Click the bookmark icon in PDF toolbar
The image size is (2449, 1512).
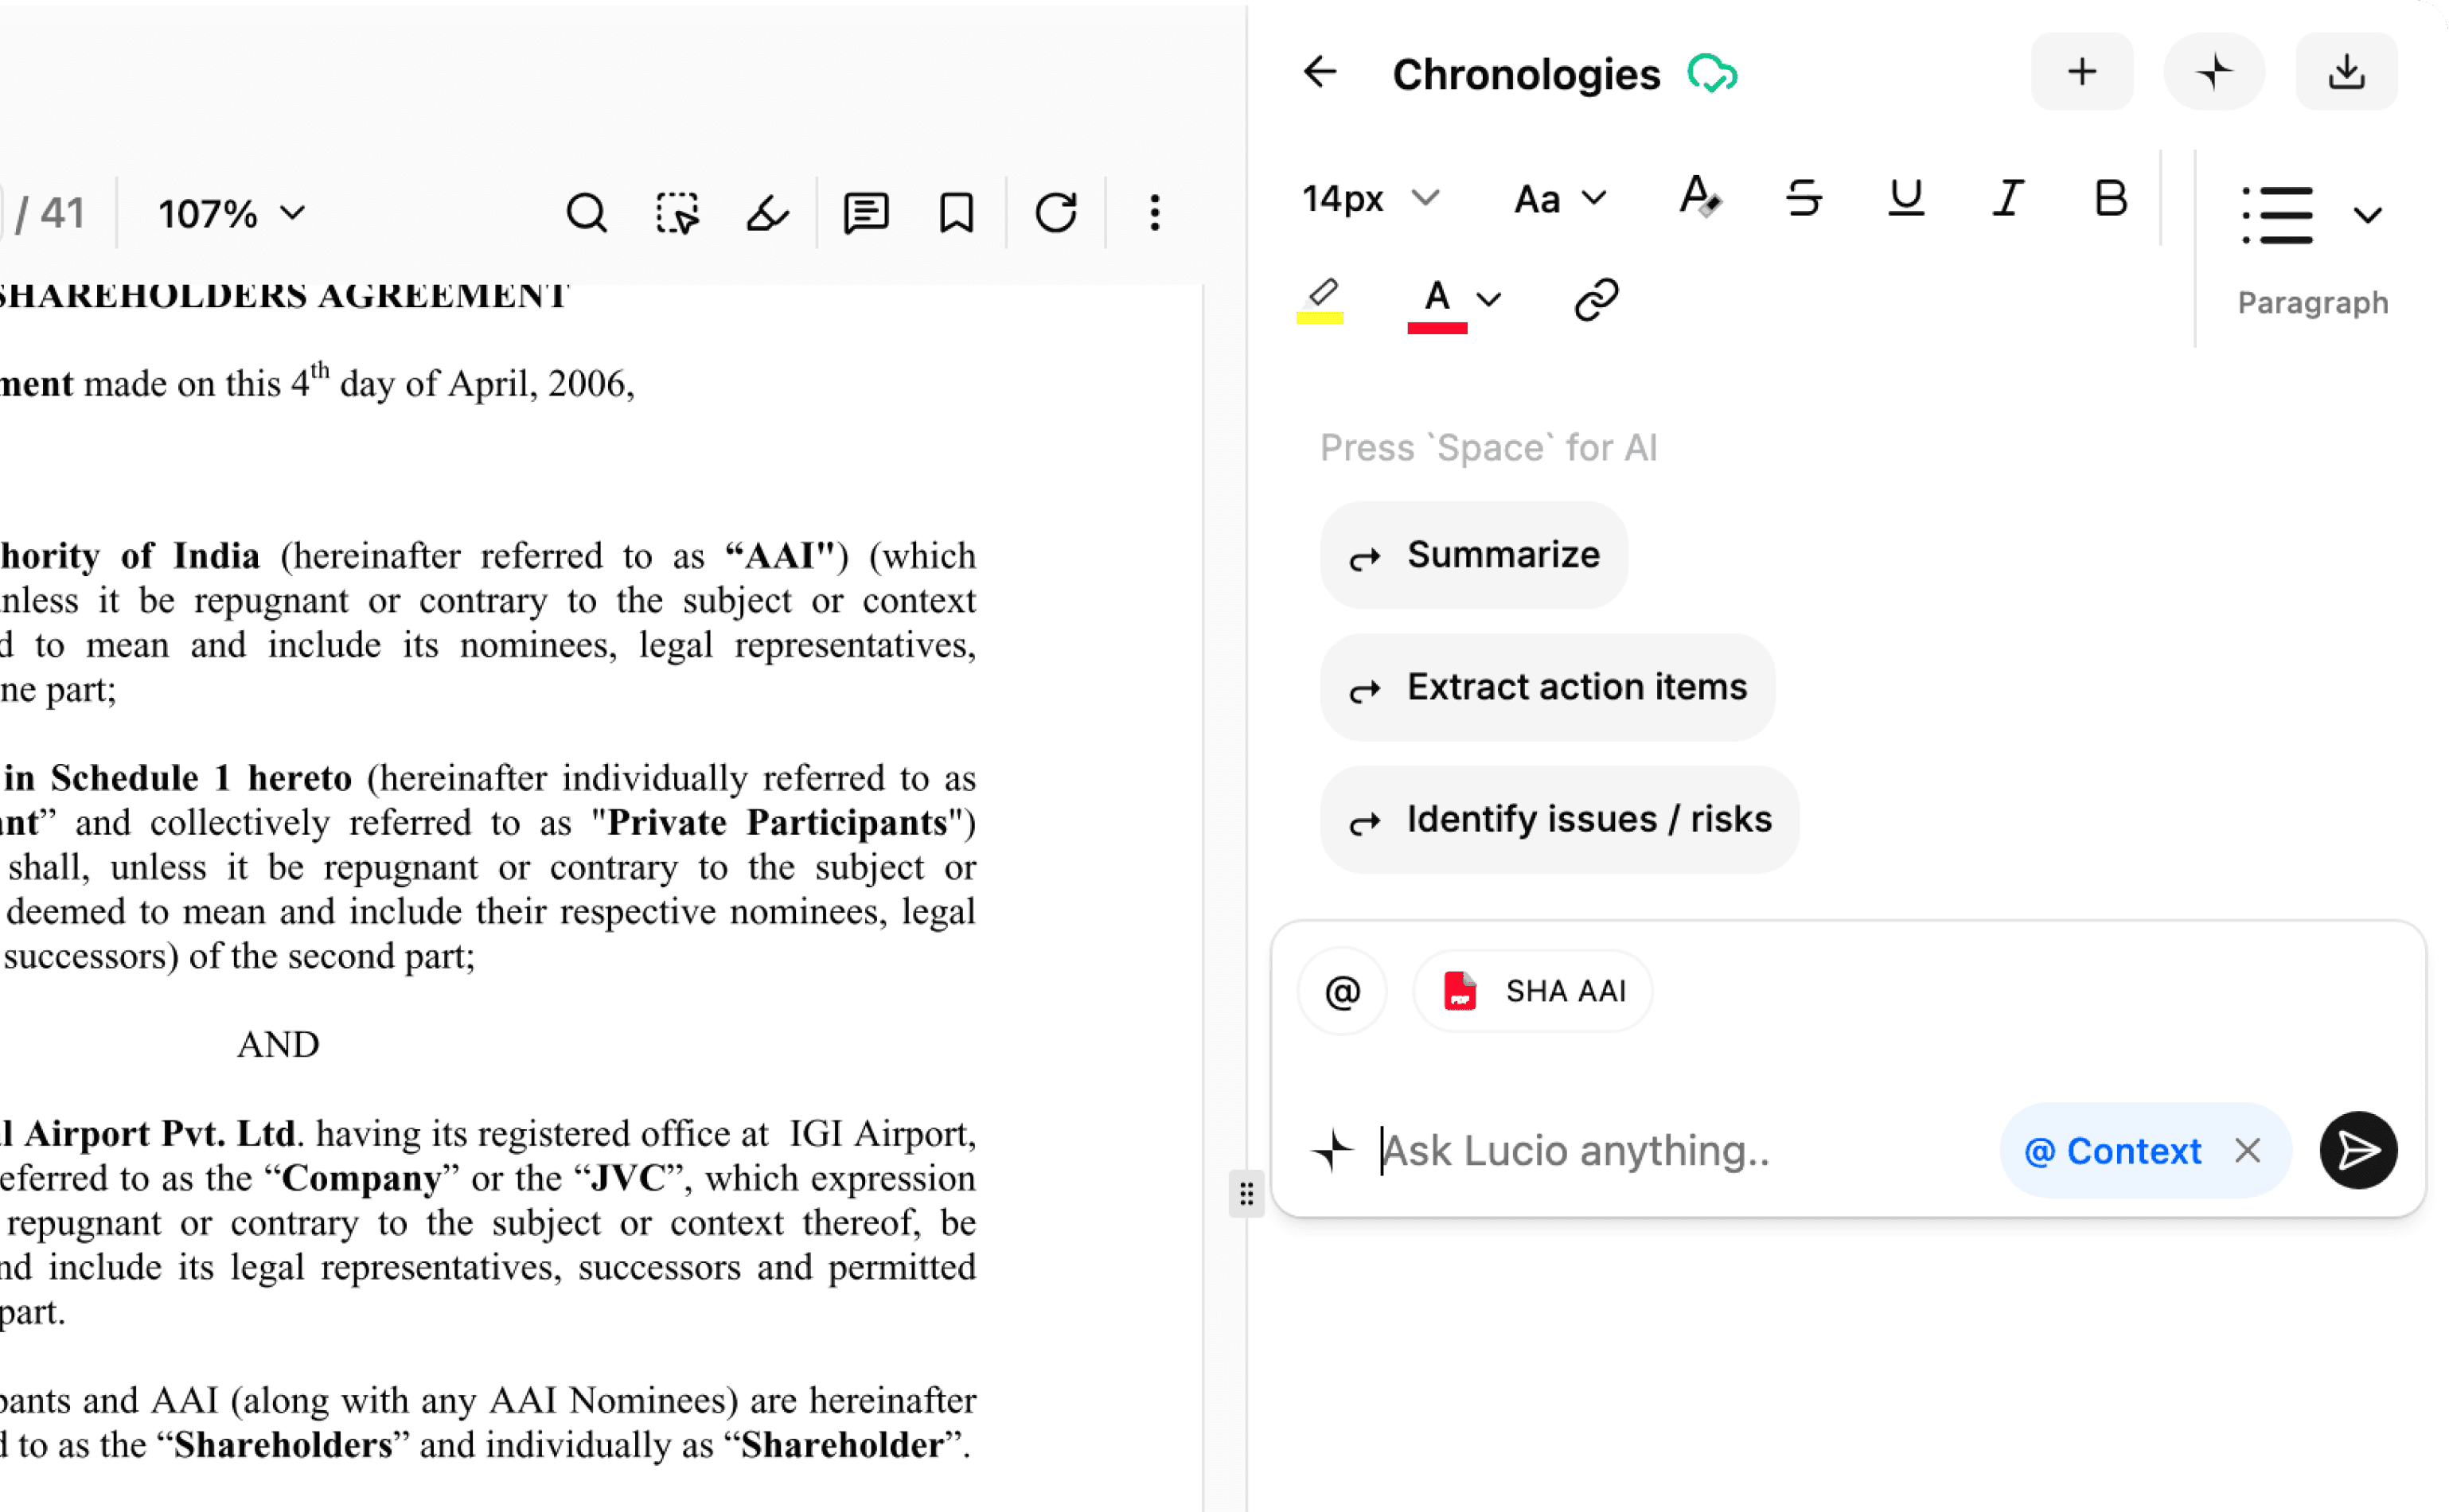click(956, 213)
